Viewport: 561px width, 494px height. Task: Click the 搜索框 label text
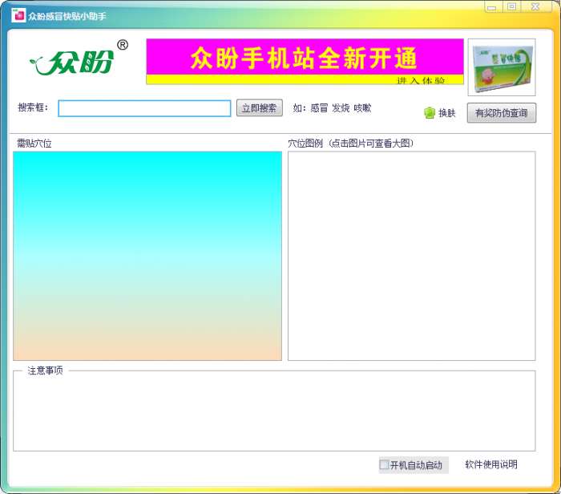(x=33, y=107)
